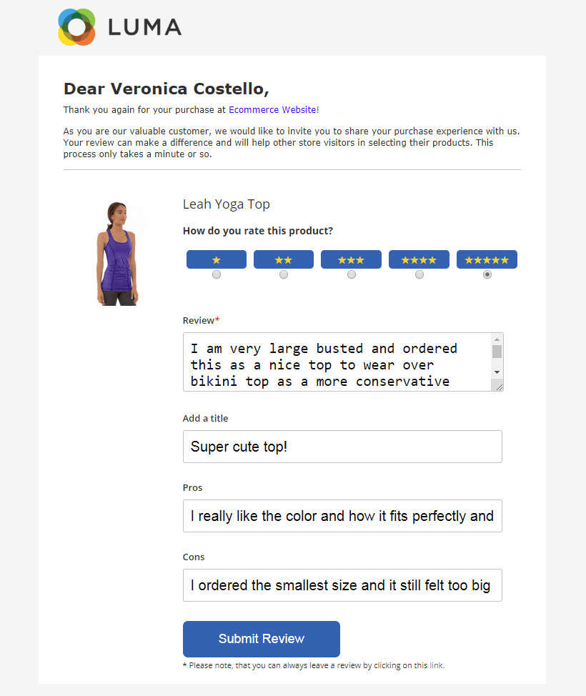Click the Pros input field
Image resolution: width=586 pixels, height=696 pixels.
tap(342, 515)
